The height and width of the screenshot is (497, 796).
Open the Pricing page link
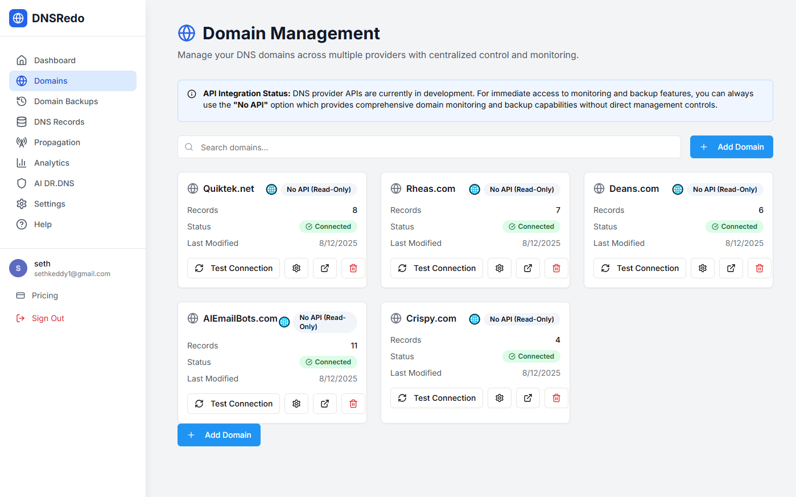[x=45, y=295]
